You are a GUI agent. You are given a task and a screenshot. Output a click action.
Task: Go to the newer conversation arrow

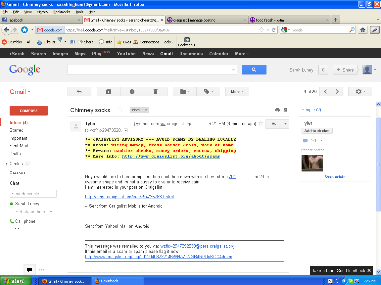326,92
